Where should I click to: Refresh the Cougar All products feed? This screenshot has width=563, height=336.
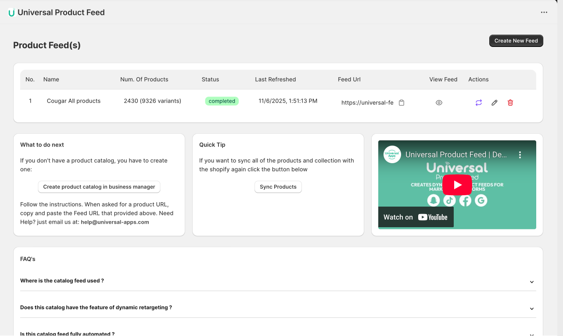pyautogui.click(x=478, y=102)
